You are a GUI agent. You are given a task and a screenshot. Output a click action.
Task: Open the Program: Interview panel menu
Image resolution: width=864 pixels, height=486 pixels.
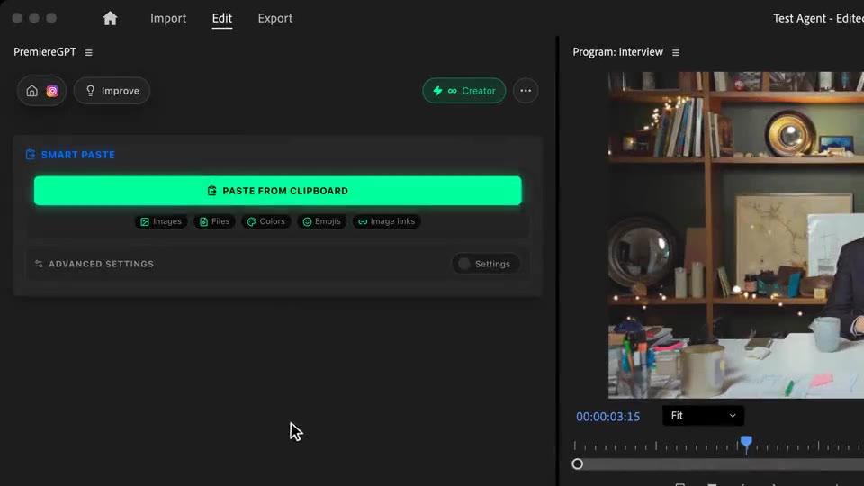[676, 52]
